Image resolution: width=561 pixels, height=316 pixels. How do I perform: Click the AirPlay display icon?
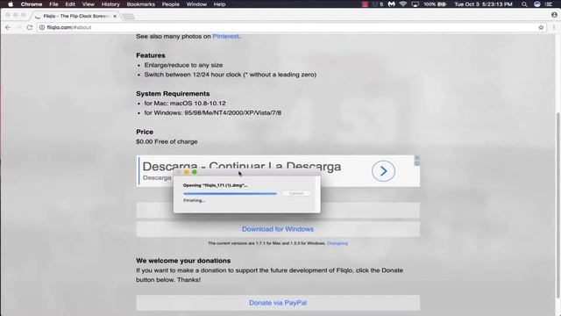[415, 4]
